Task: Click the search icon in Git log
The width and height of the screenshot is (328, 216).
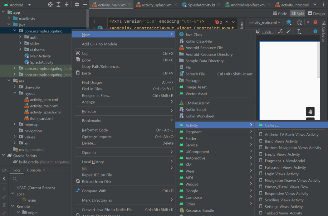Action: click(x=15, y=179)
